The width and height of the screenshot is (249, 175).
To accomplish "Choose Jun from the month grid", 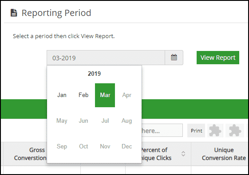I will [x=83, y=121].
